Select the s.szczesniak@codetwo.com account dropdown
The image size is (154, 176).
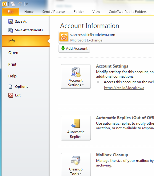(106, 37)
